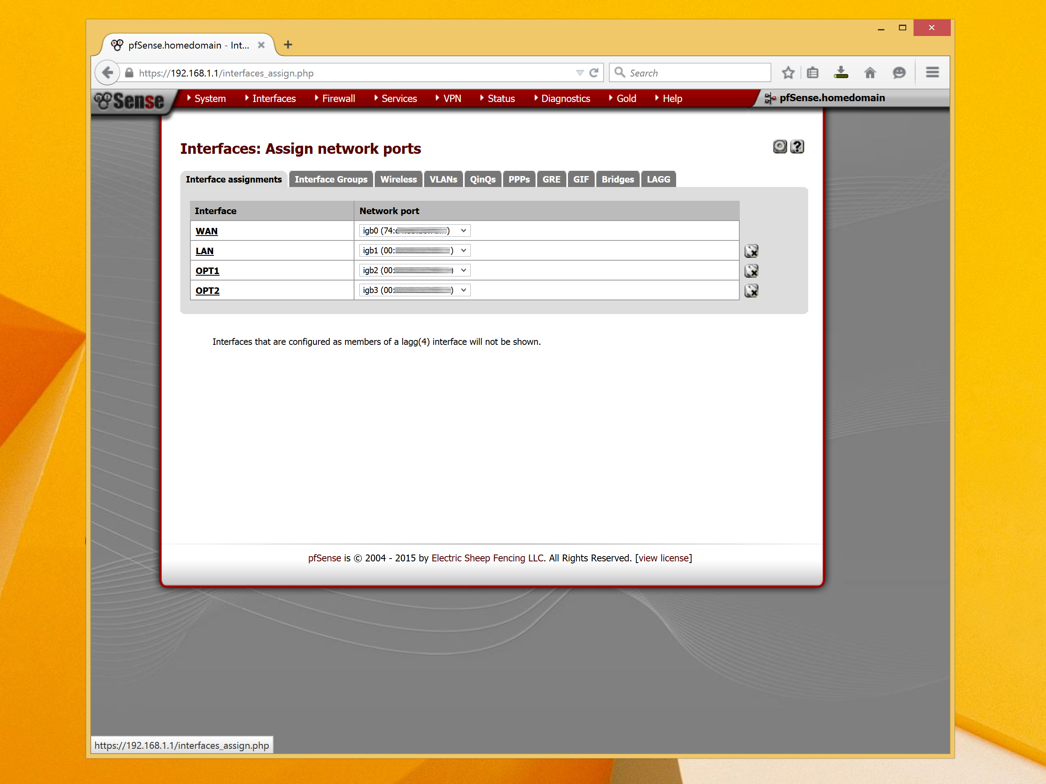
Task: Open the downloads arrow icon
Action: click(841, 72)
